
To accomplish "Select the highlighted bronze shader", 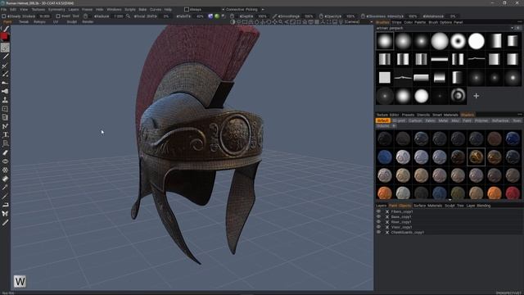I will [477, 157].
